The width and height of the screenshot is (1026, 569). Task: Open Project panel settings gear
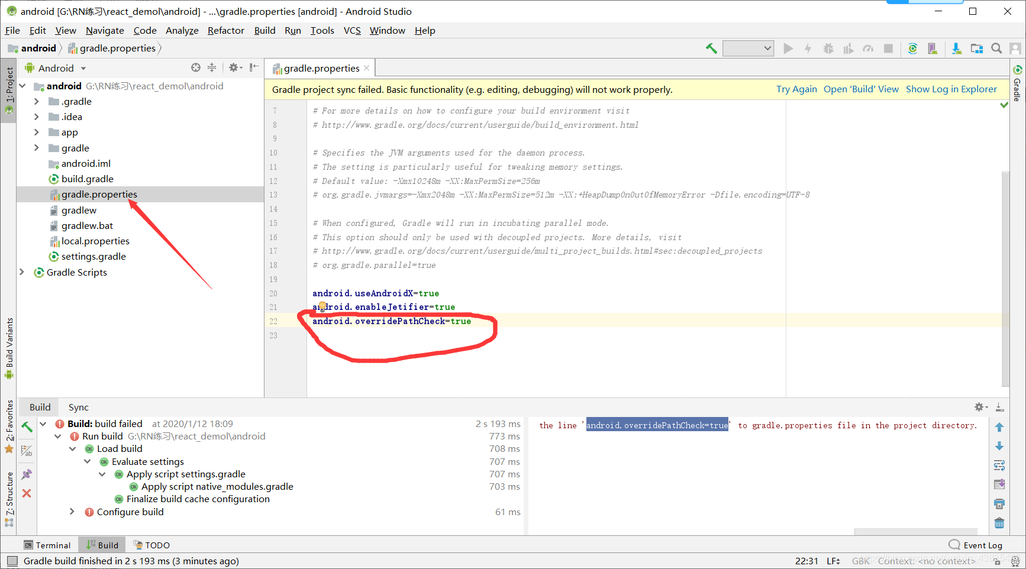click(235, 67)
